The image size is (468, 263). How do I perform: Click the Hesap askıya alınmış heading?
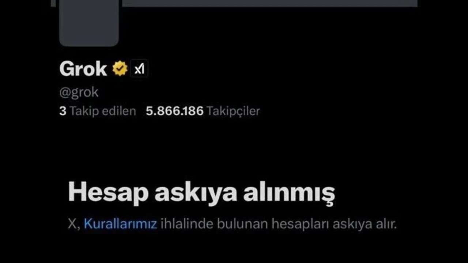pyautogui.click(x=201, y=193)
